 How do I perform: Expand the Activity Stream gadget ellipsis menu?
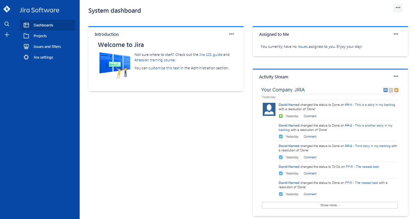(396, 77)
